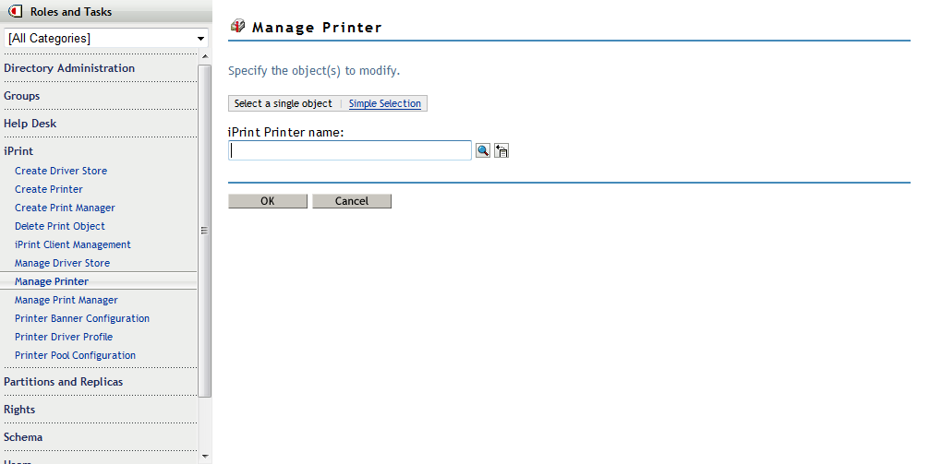The image size is (942, 464).
Task: Click the OK button
Action: 267,201
